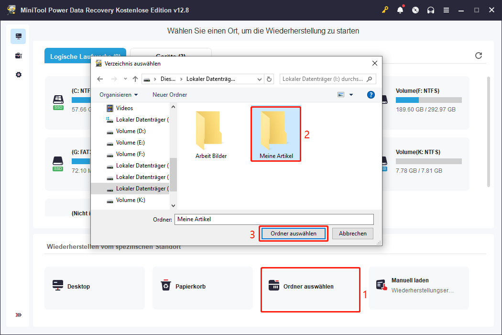Click the Abbrechen button

(352, 233)
